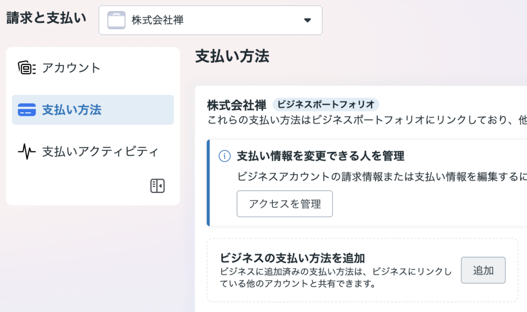Expand the dropdown arrow next to 株式会社禅
Viewport: 527px width, 312px height.
click(307, 21)
